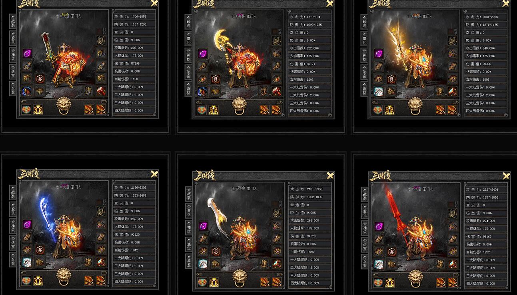Click the purple swirl gem slot in red-sword panel

[x=27, y=53]
